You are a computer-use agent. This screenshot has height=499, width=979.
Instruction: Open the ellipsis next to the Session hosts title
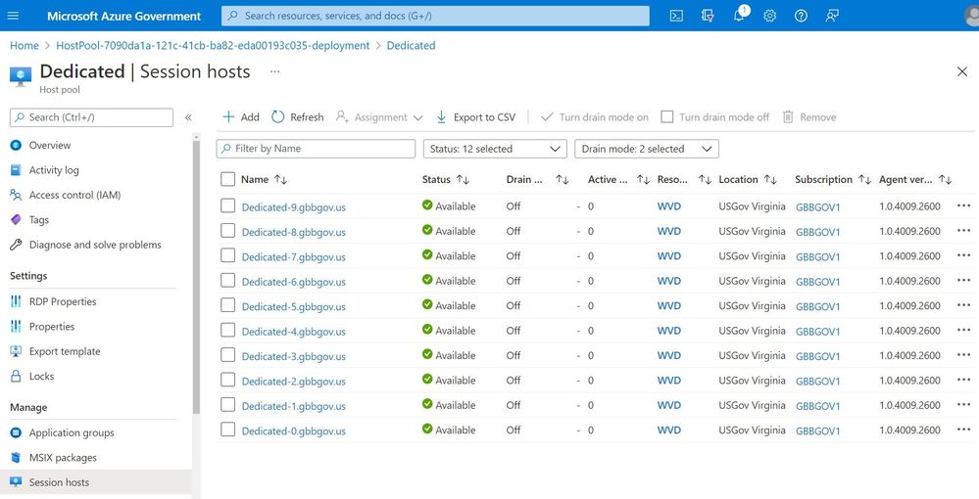click(274, 71)
